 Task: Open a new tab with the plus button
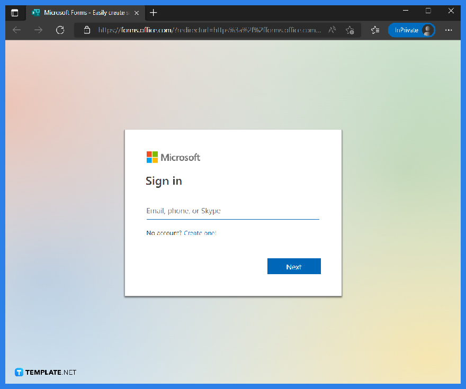tap(153, 12)
